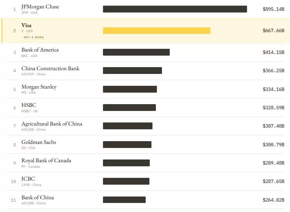
Task: Click the JPMorgan Chase dark bar
Action: click(175, 9)
